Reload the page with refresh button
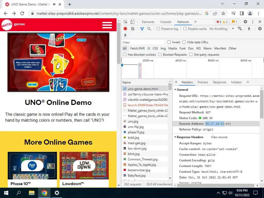This screenshot has width=264, height=198. (22, 13)
